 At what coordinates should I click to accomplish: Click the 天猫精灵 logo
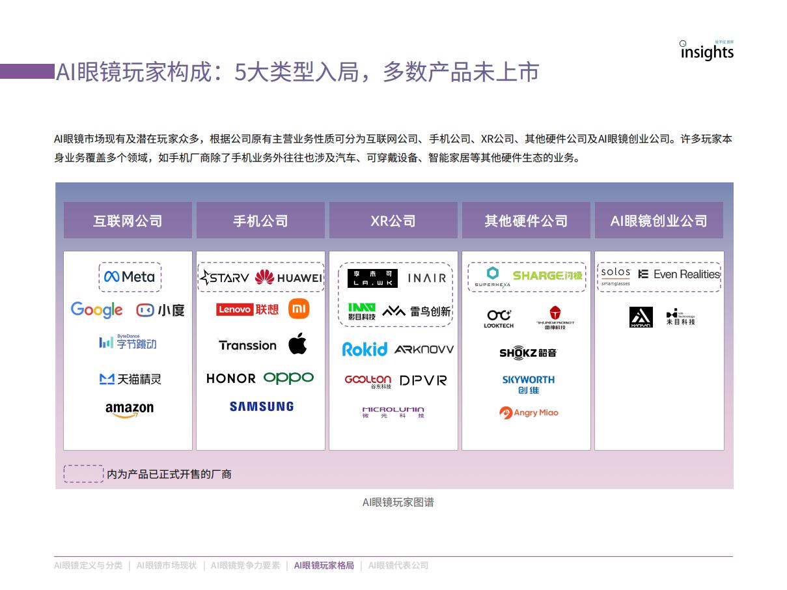click(130, 378)
